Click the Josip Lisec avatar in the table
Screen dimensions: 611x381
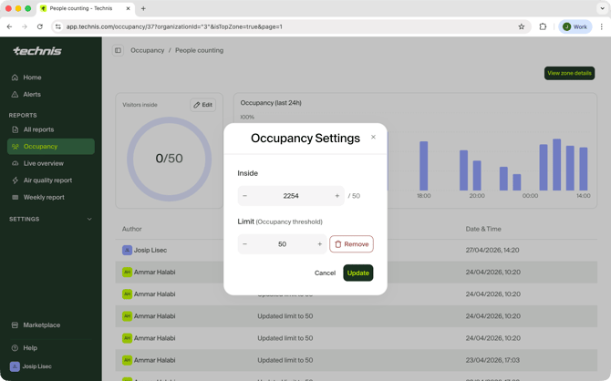127,250
